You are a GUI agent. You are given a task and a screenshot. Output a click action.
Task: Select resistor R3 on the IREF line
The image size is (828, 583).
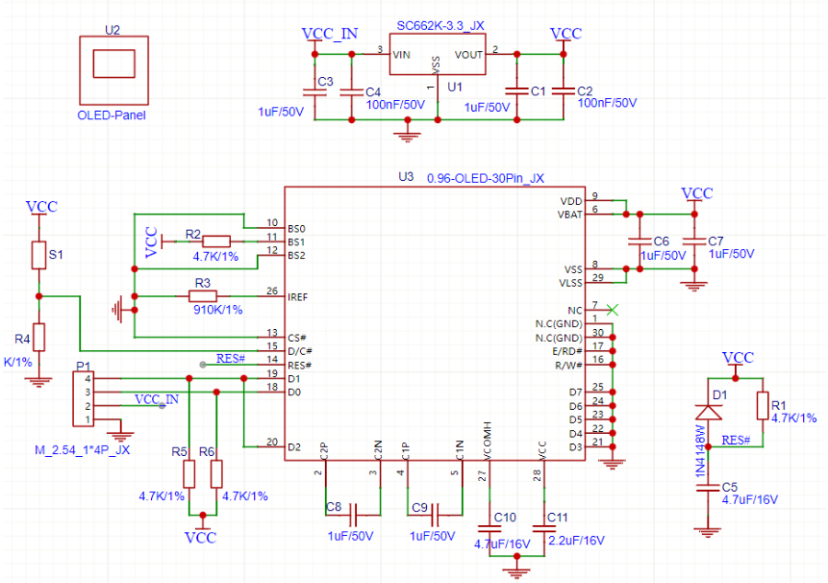click(x=202, y=296)
